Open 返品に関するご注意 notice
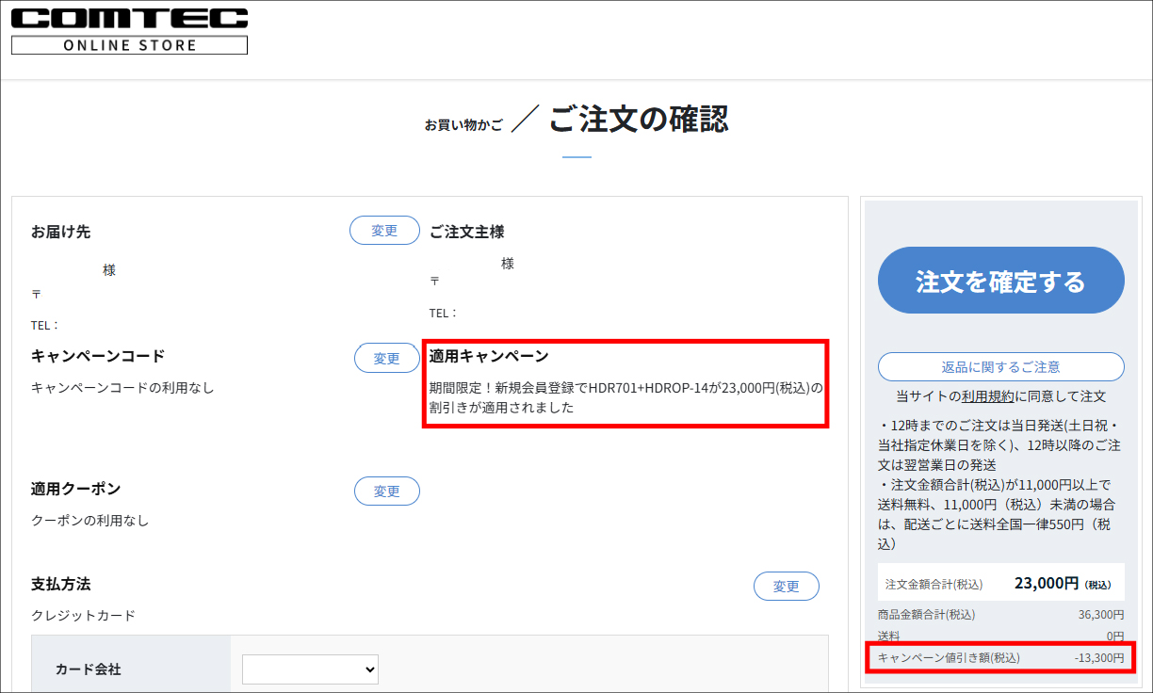1153x693 pixels. point(1000,366)
